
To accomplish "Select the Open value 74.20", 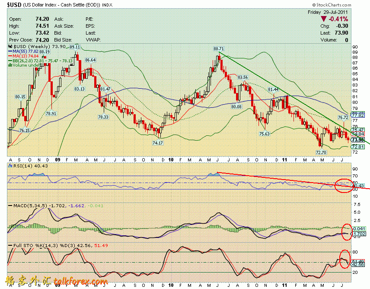I will tap(42, 19).
